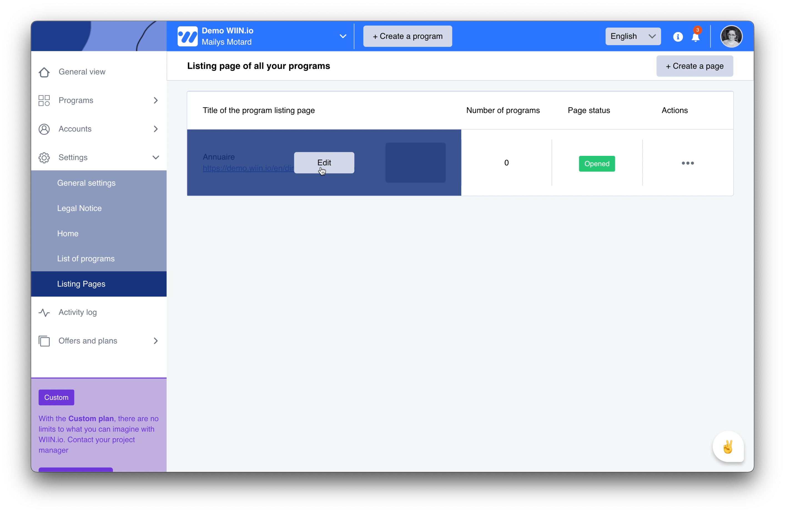Click the Activity log pulse icon
This screenshot has width=785, height=513.
(x=44, y=312)
